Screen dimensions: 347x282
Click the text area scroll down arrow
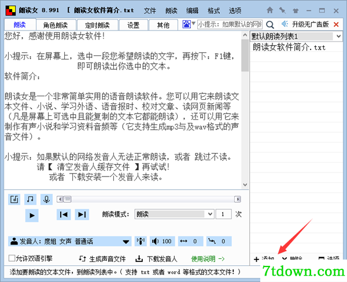(x=245, y=185)
